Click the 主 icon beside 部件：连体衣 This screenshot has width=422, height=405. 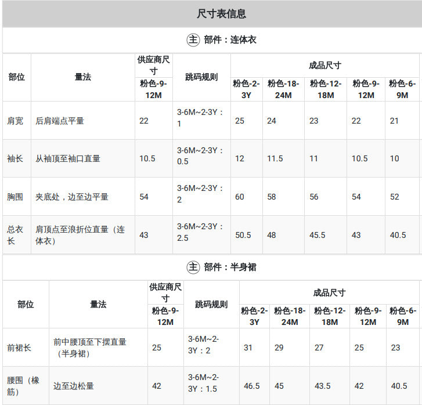(x=193, y=40)
